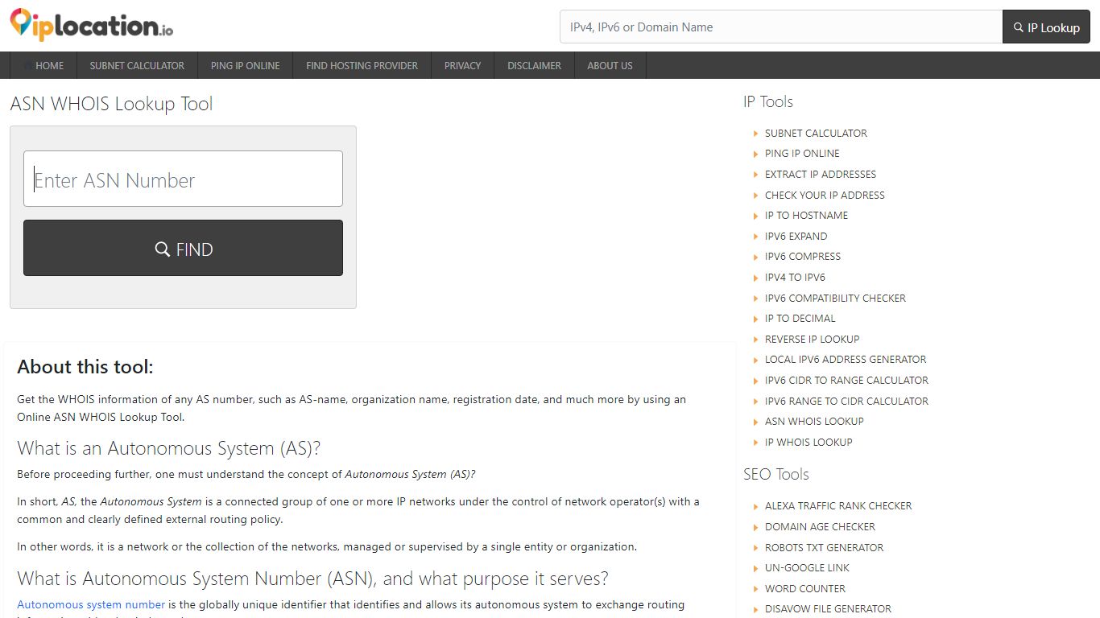Click 'What is Autonomous System Number (ASN)' heading

[x=312, y=579]
